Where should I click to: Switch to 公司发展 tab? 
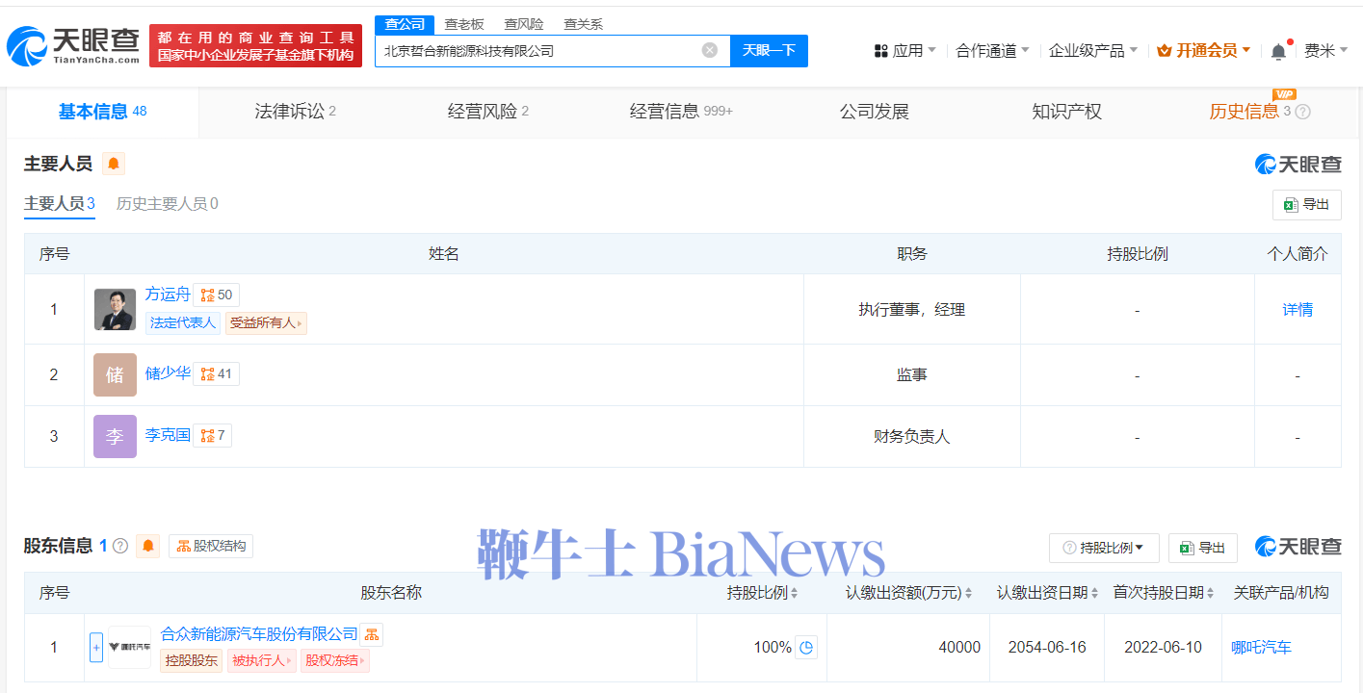pyautogui.click(x=875, y=112)
